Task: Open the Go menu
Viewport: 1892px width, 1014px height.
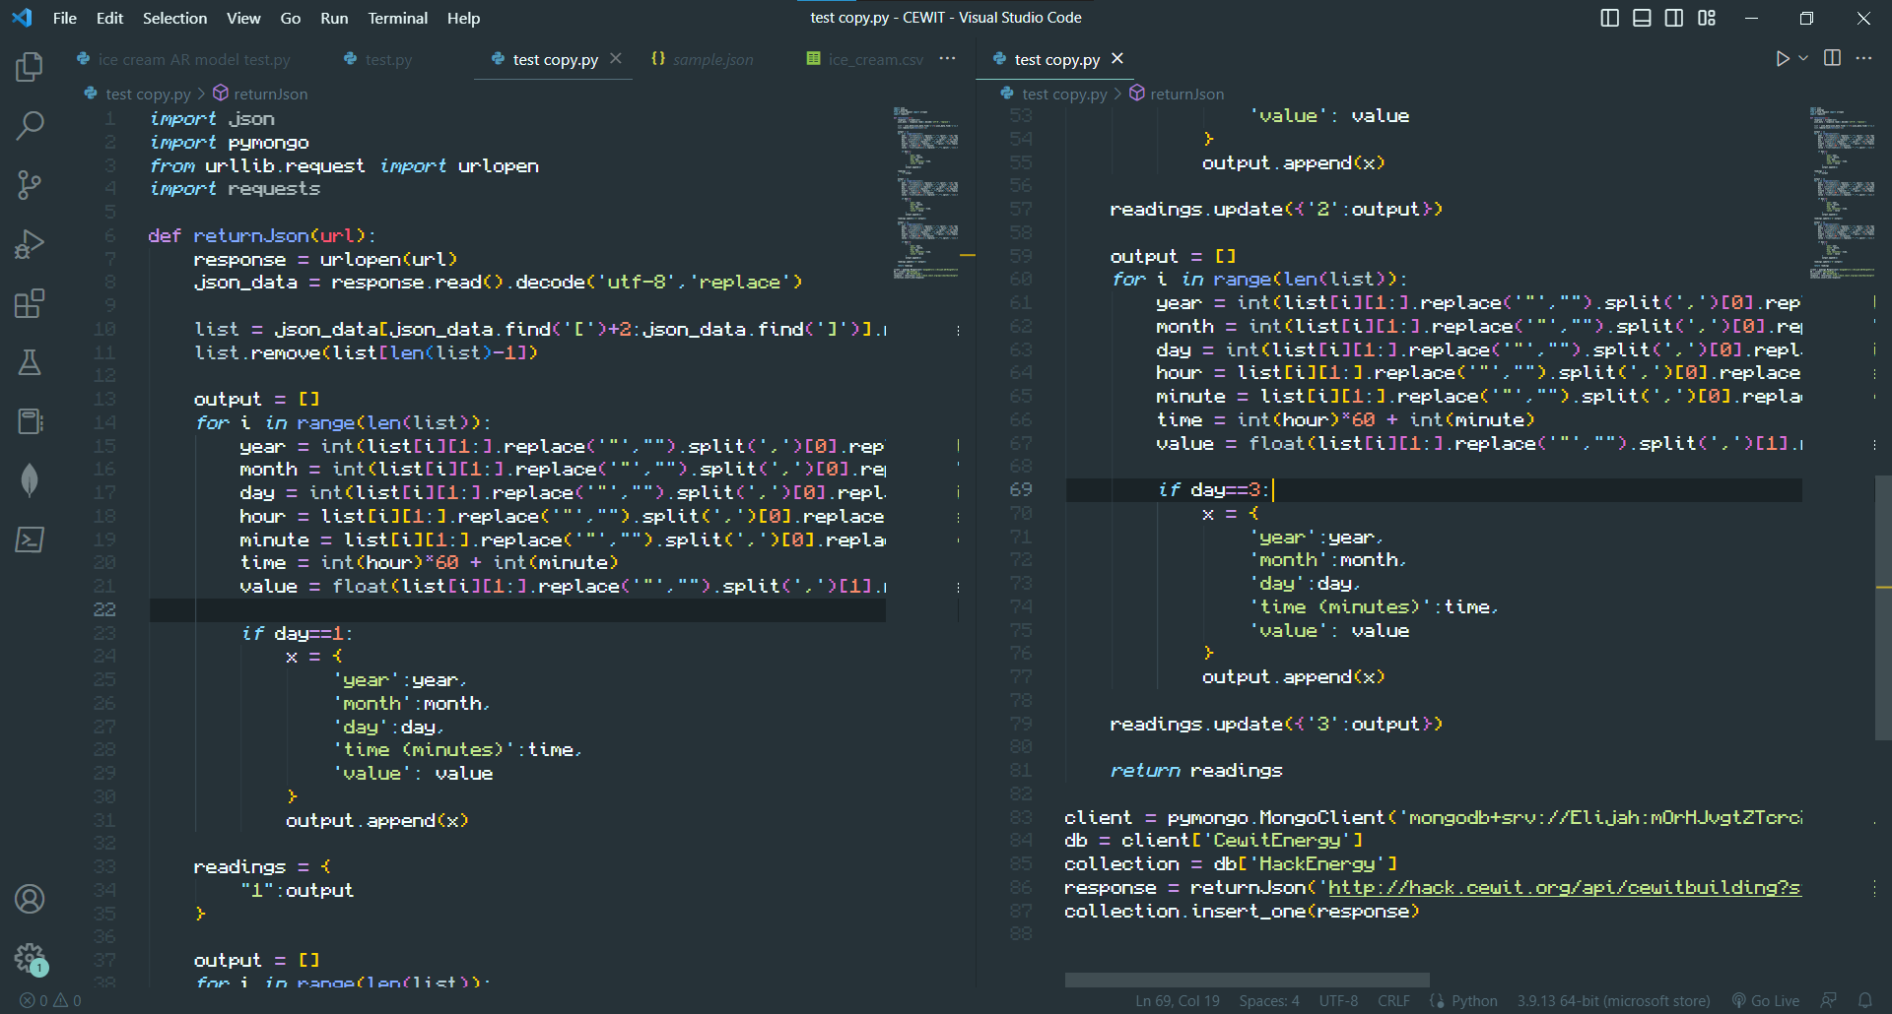Action: pos(291,18)
